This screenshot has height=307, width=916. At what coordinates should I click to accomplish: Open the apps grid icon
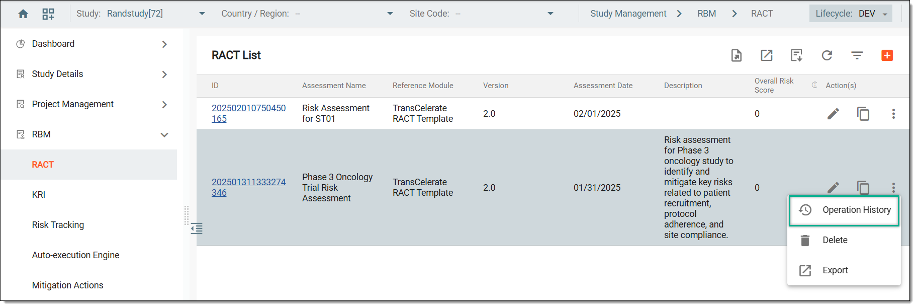[48, 14]
